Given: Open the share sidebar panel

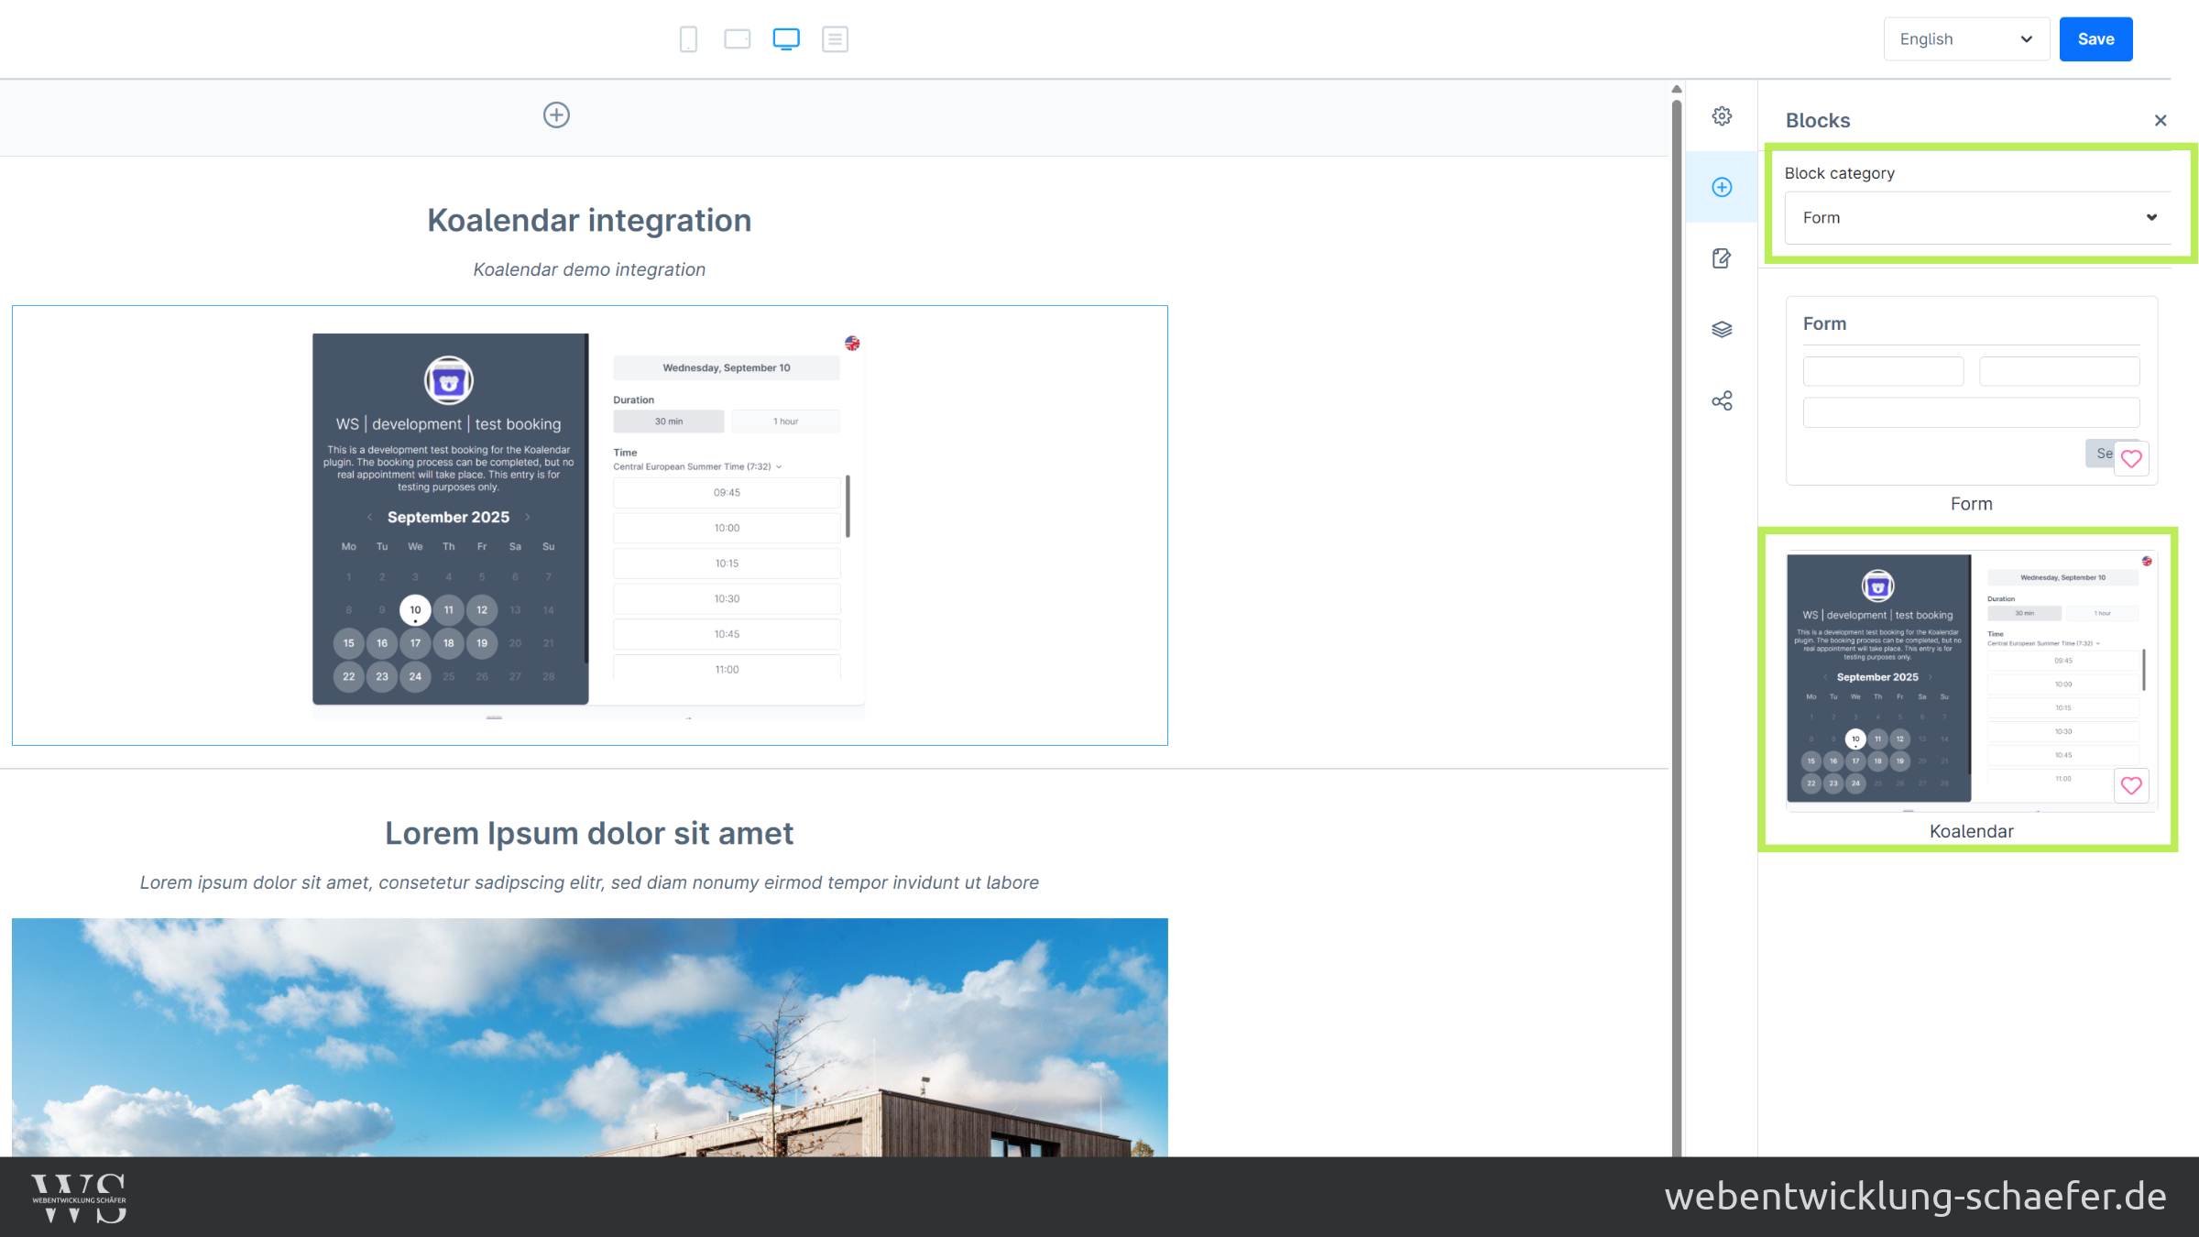Looking at the screenshot, I should click(1722, 400).
